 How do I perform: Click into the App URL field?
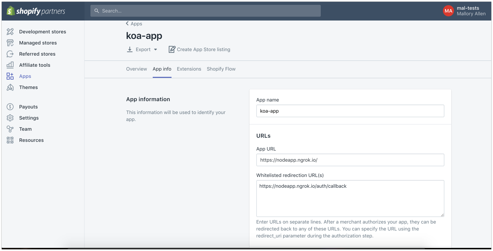click(x=350, y=160)
